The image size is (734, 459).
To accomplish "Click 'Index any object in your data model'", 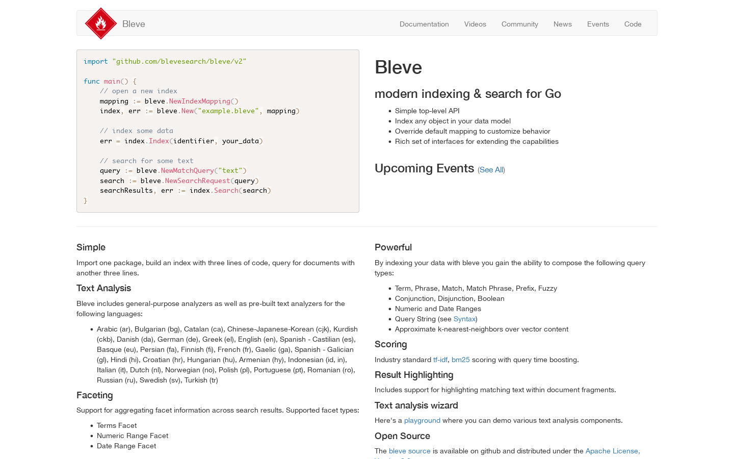I will [x=453, y=121].
